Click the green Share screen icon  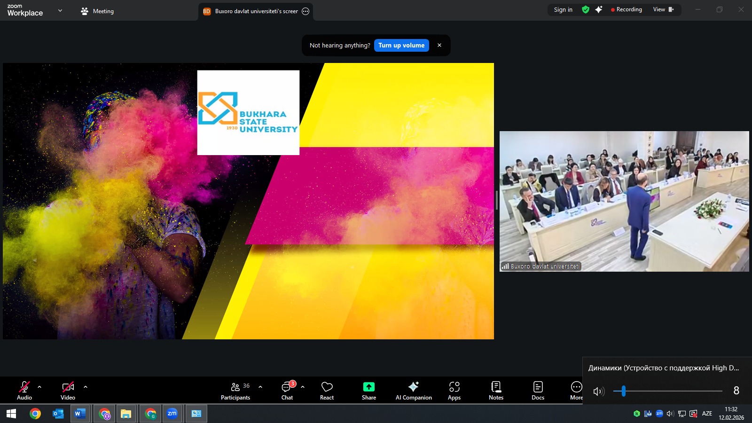click(368, 387)
